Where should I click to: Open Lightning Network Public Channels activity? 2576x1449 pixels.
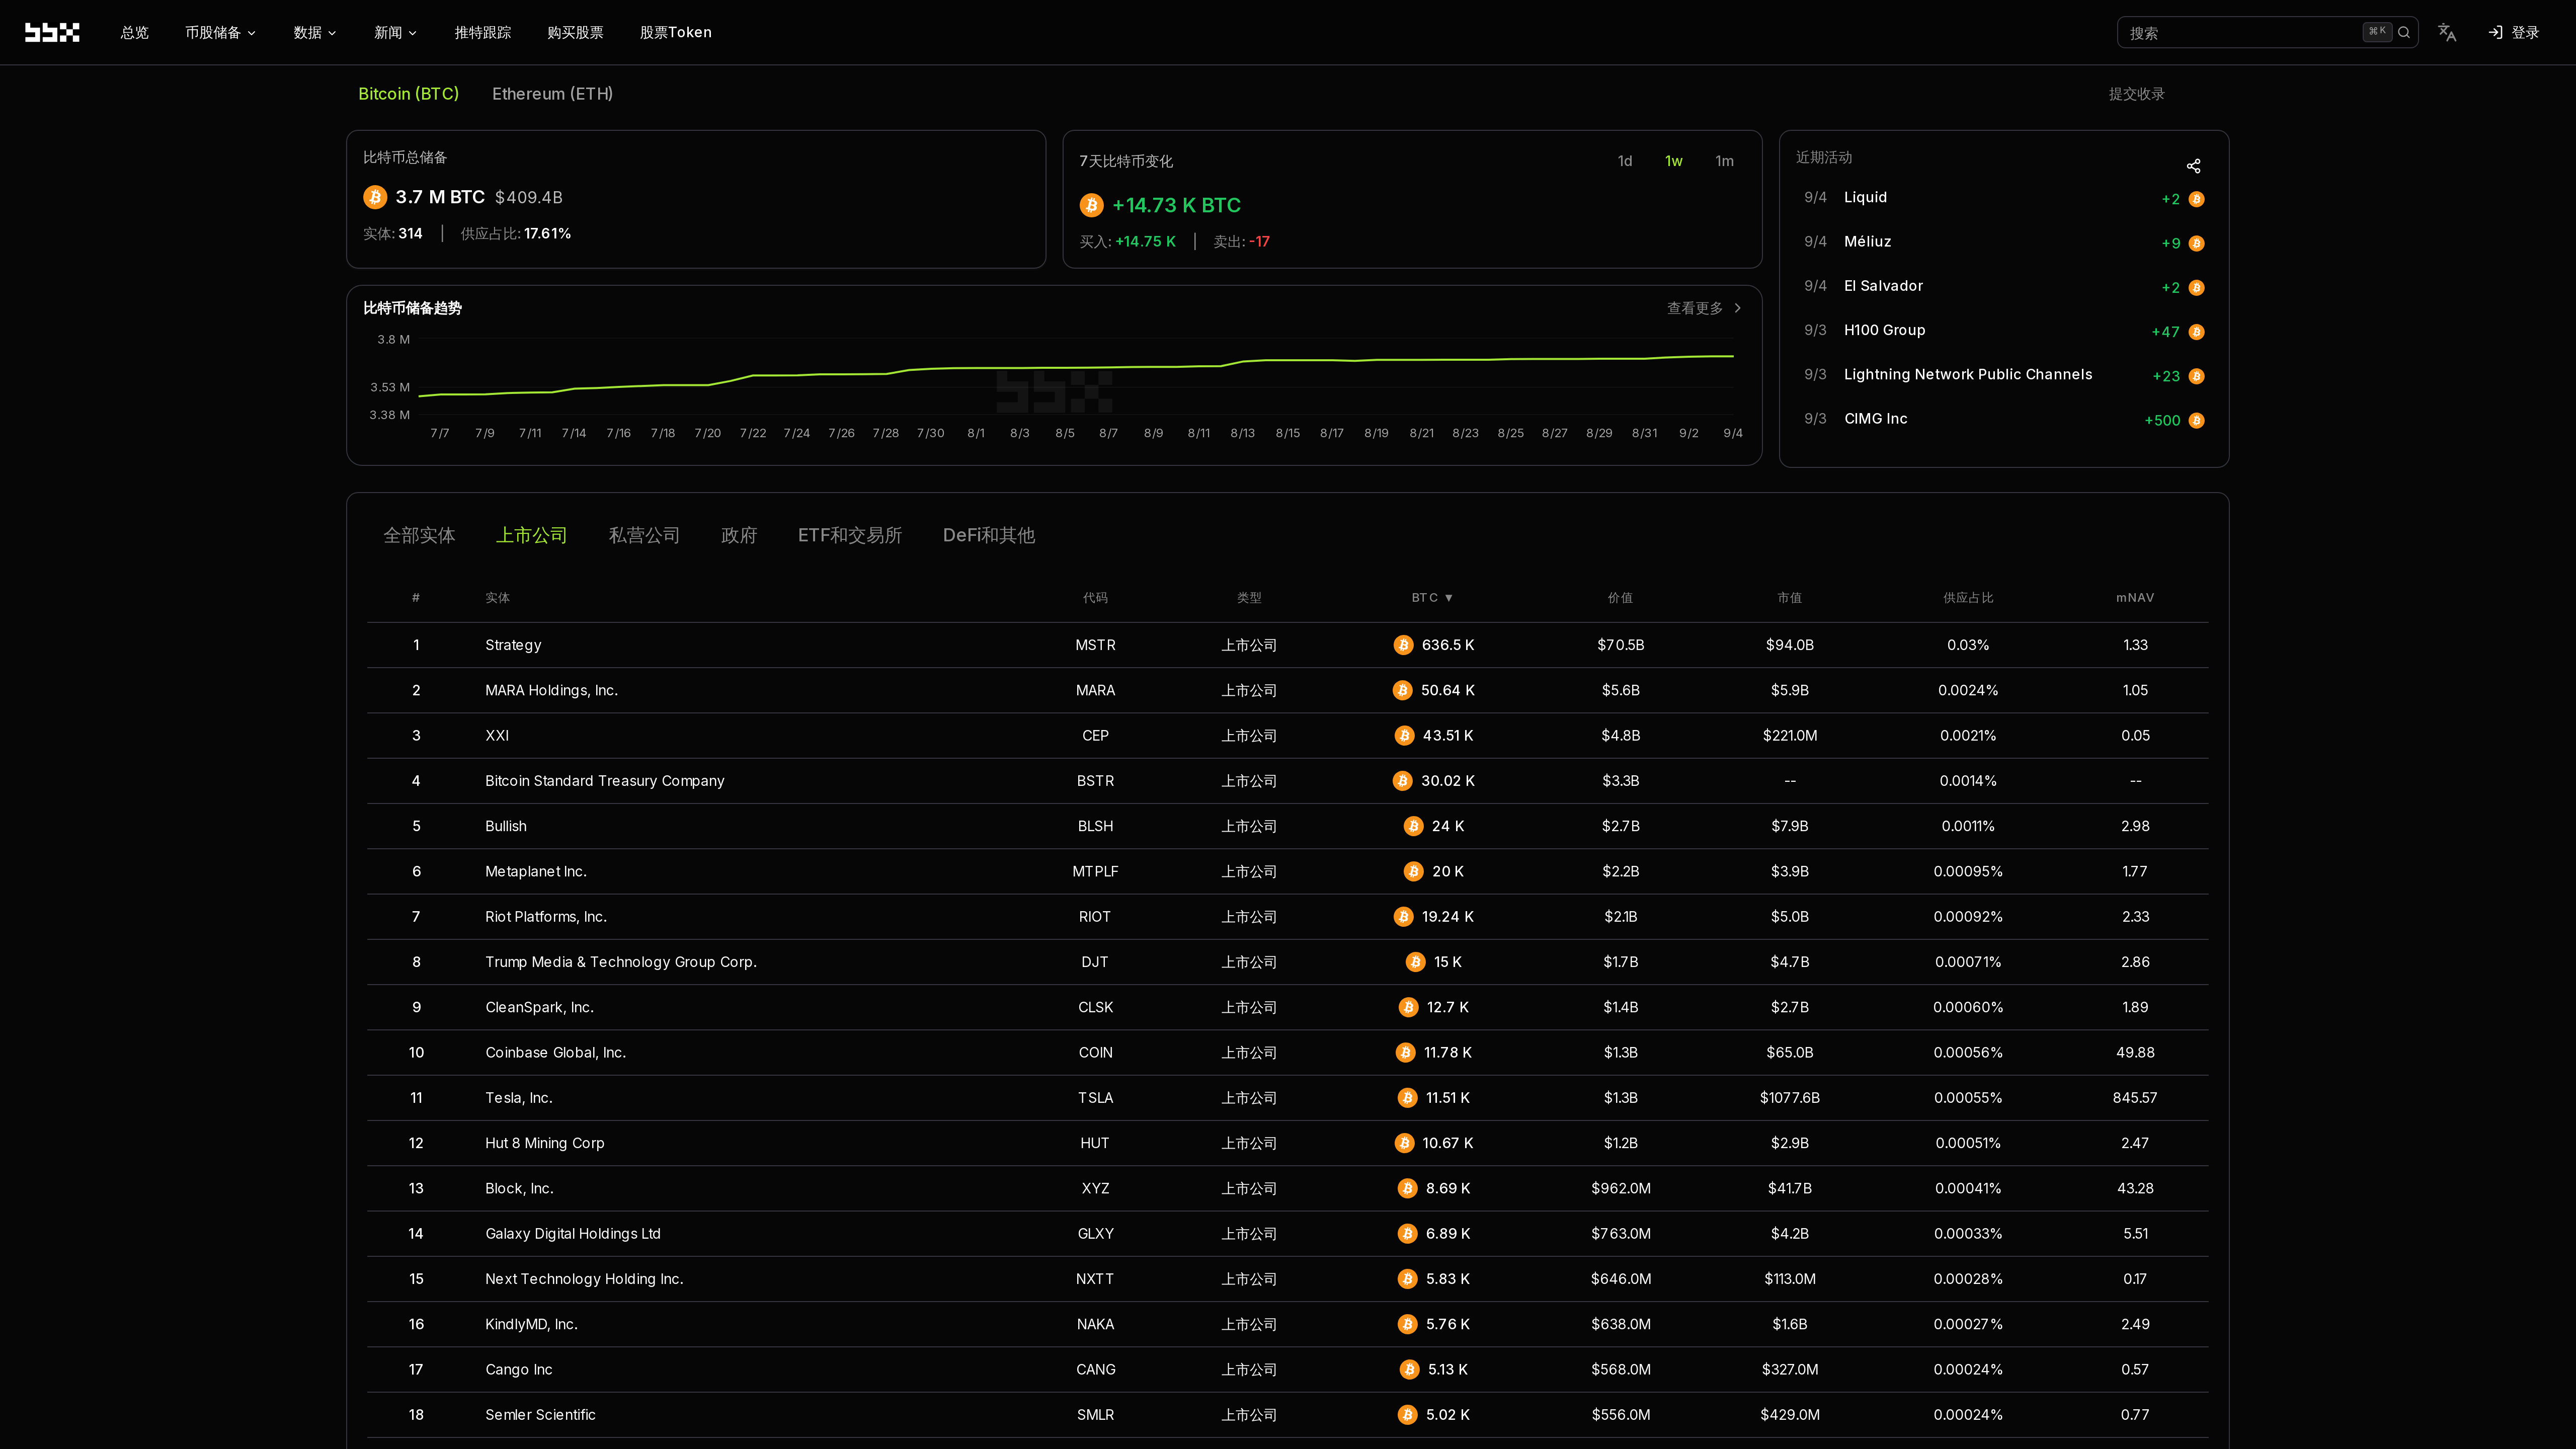1967,374
